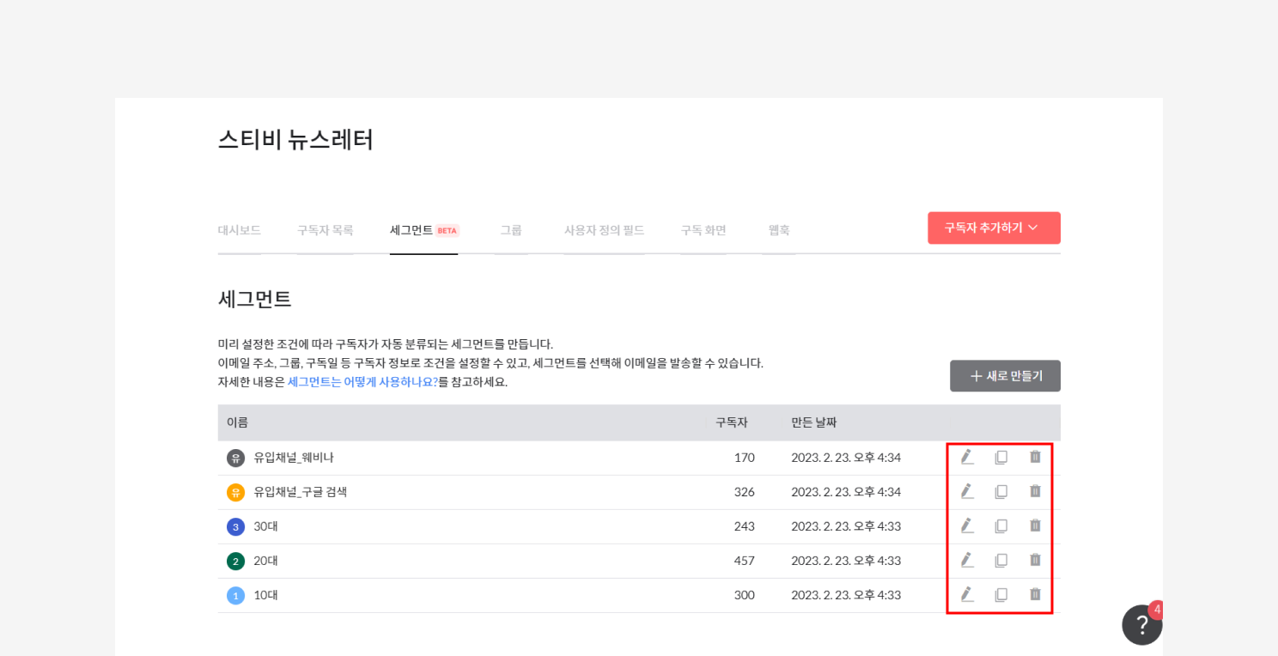This screenshot has width=1278, height=656.
Task: Expand the 구독자 추가하기 dropdown
Action: (993, 228)
